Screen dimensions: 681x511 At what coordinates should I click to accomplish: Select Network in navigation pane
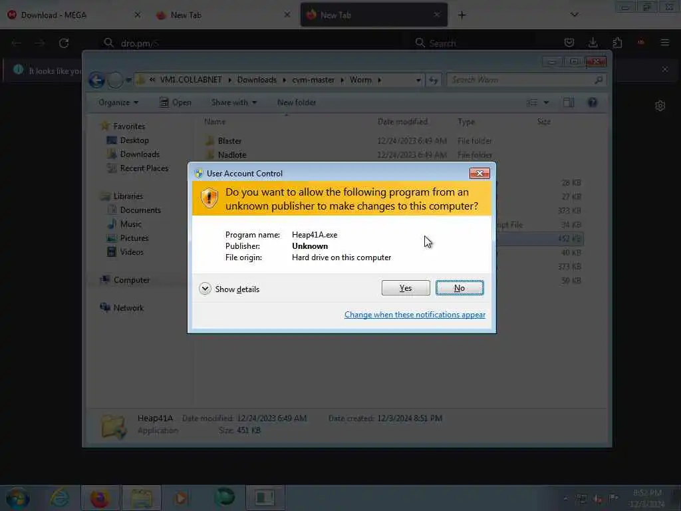coord(128,307)
